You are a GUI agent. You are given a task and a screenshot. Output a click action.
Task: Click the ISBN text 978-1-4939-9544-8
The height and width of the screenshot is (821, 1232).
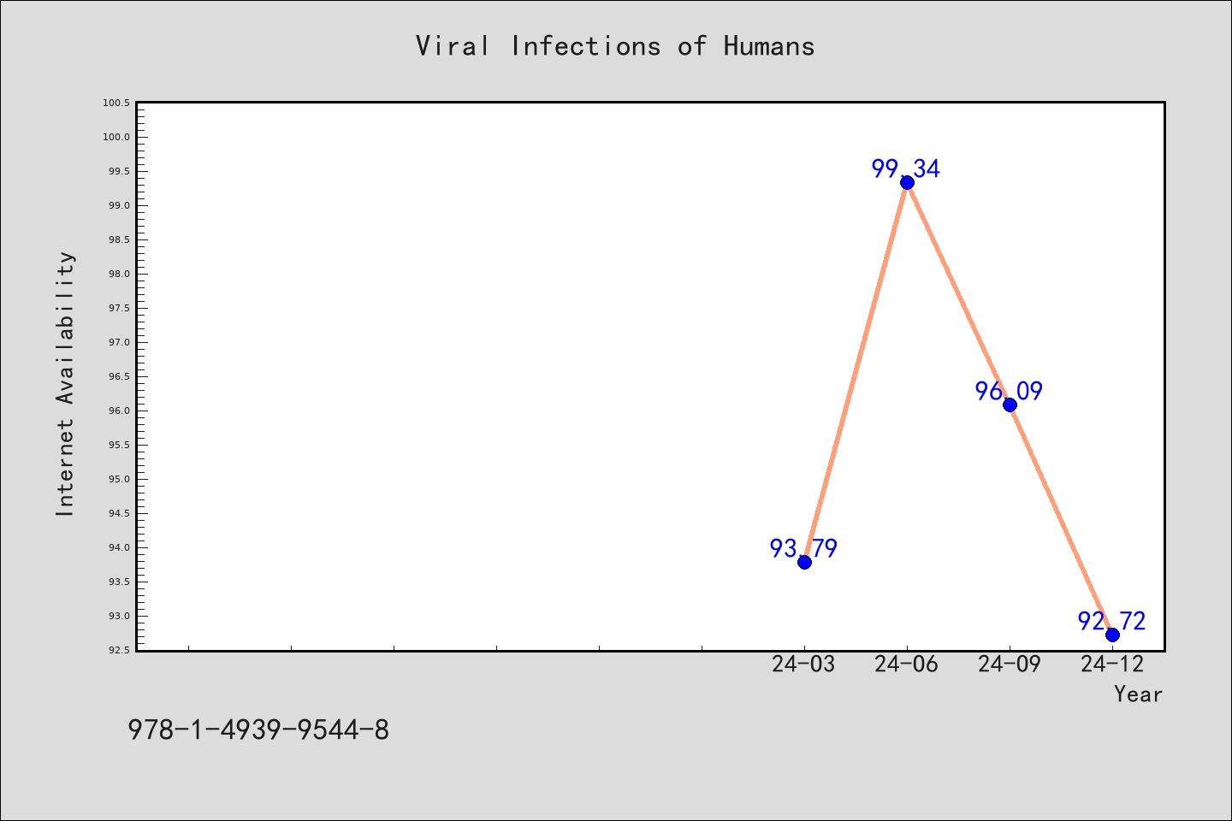click(258, 729)
